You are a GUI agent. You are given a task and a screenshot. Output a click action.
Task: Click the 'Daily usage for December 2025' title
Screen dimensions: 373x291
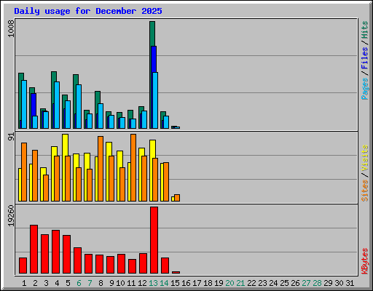pyautogui.click(x=88, y=11)
